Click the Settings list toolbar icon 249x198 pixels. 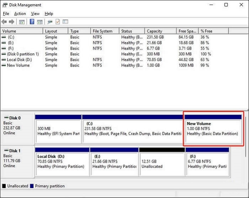[65, 21]
